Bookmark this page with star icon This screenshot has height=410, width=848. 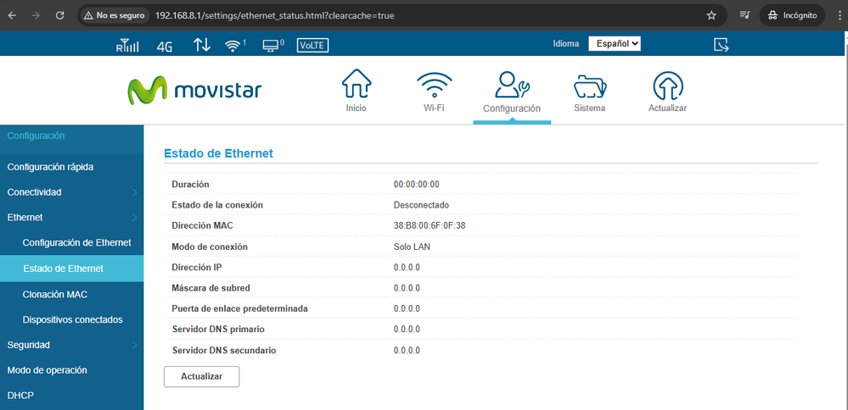[711, 15]
